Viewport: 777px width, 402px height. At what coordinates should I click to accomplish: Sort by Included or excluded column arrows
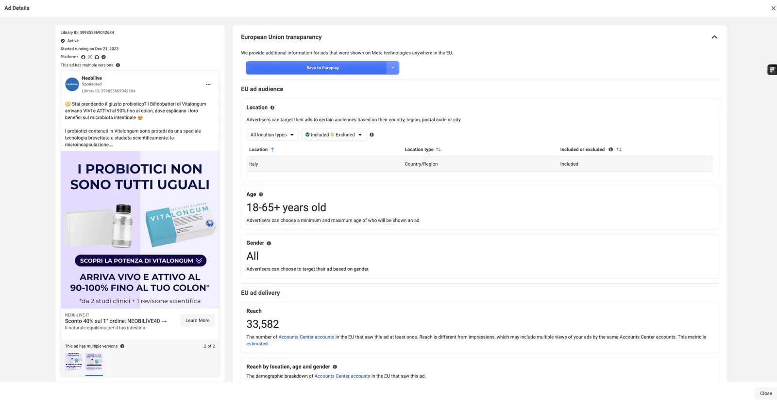pos(619,150)
